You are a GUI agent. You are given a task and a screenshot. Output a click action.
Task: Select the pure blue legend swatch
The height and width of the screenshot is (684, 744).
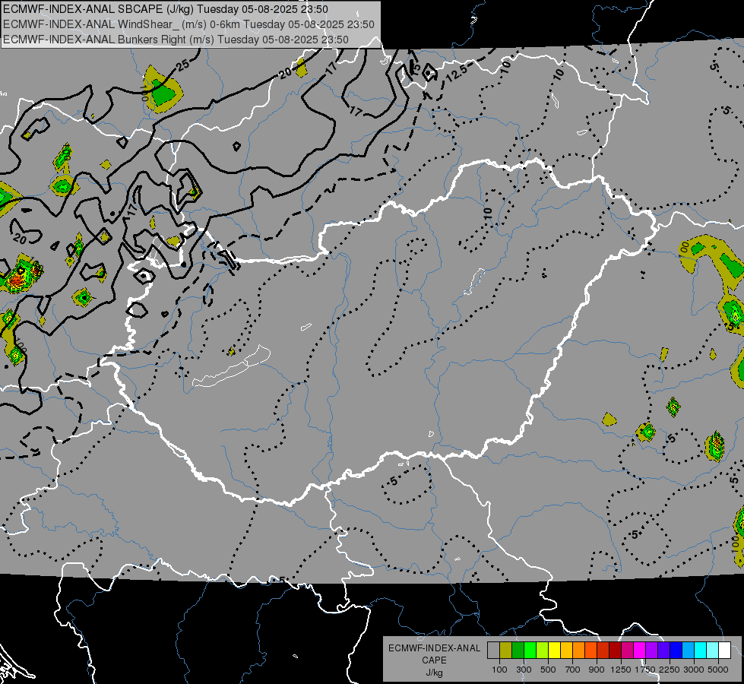click(x=676, y=651)
